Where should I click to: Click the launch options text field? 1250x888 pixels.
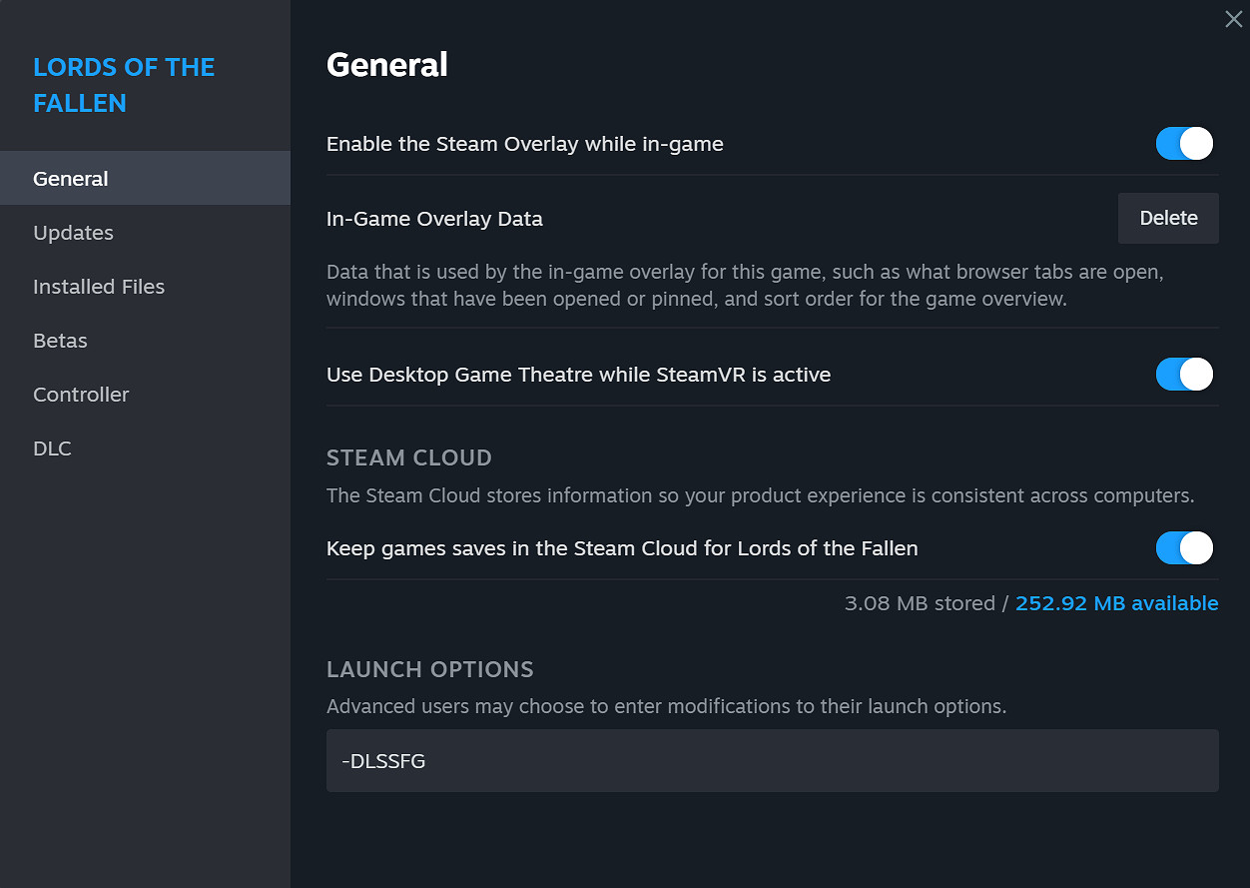click(x=772, y=761)
